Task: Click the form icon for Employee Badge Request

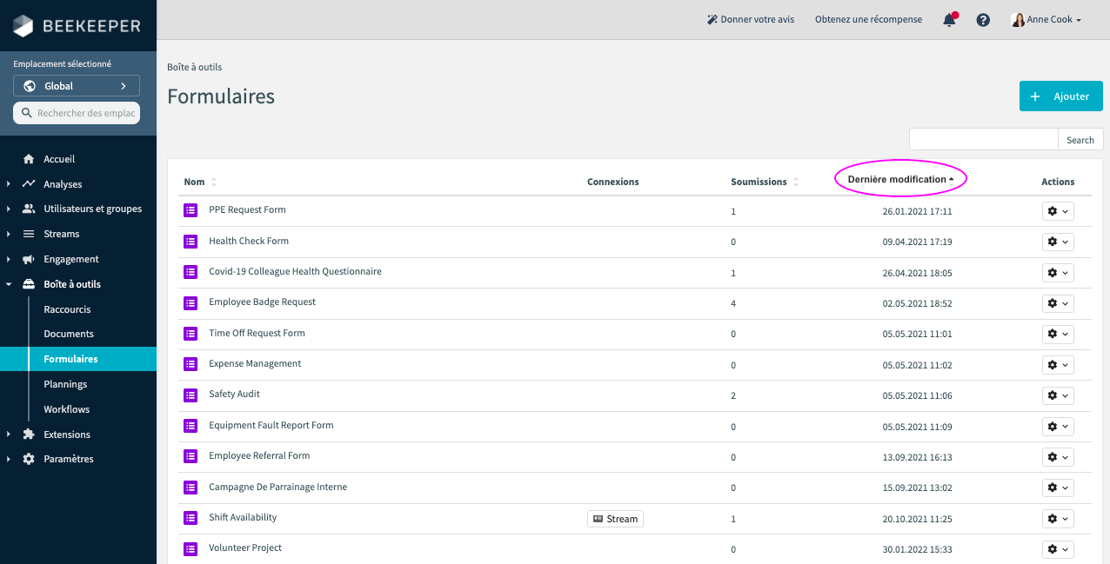Action: pyautogui.click(x=191, y=302)
